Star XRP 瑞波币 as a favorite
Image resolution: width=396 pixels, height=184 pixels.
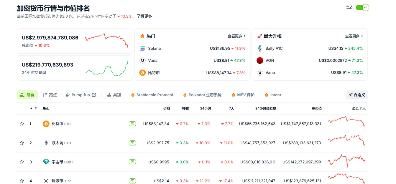pos(22,181)
